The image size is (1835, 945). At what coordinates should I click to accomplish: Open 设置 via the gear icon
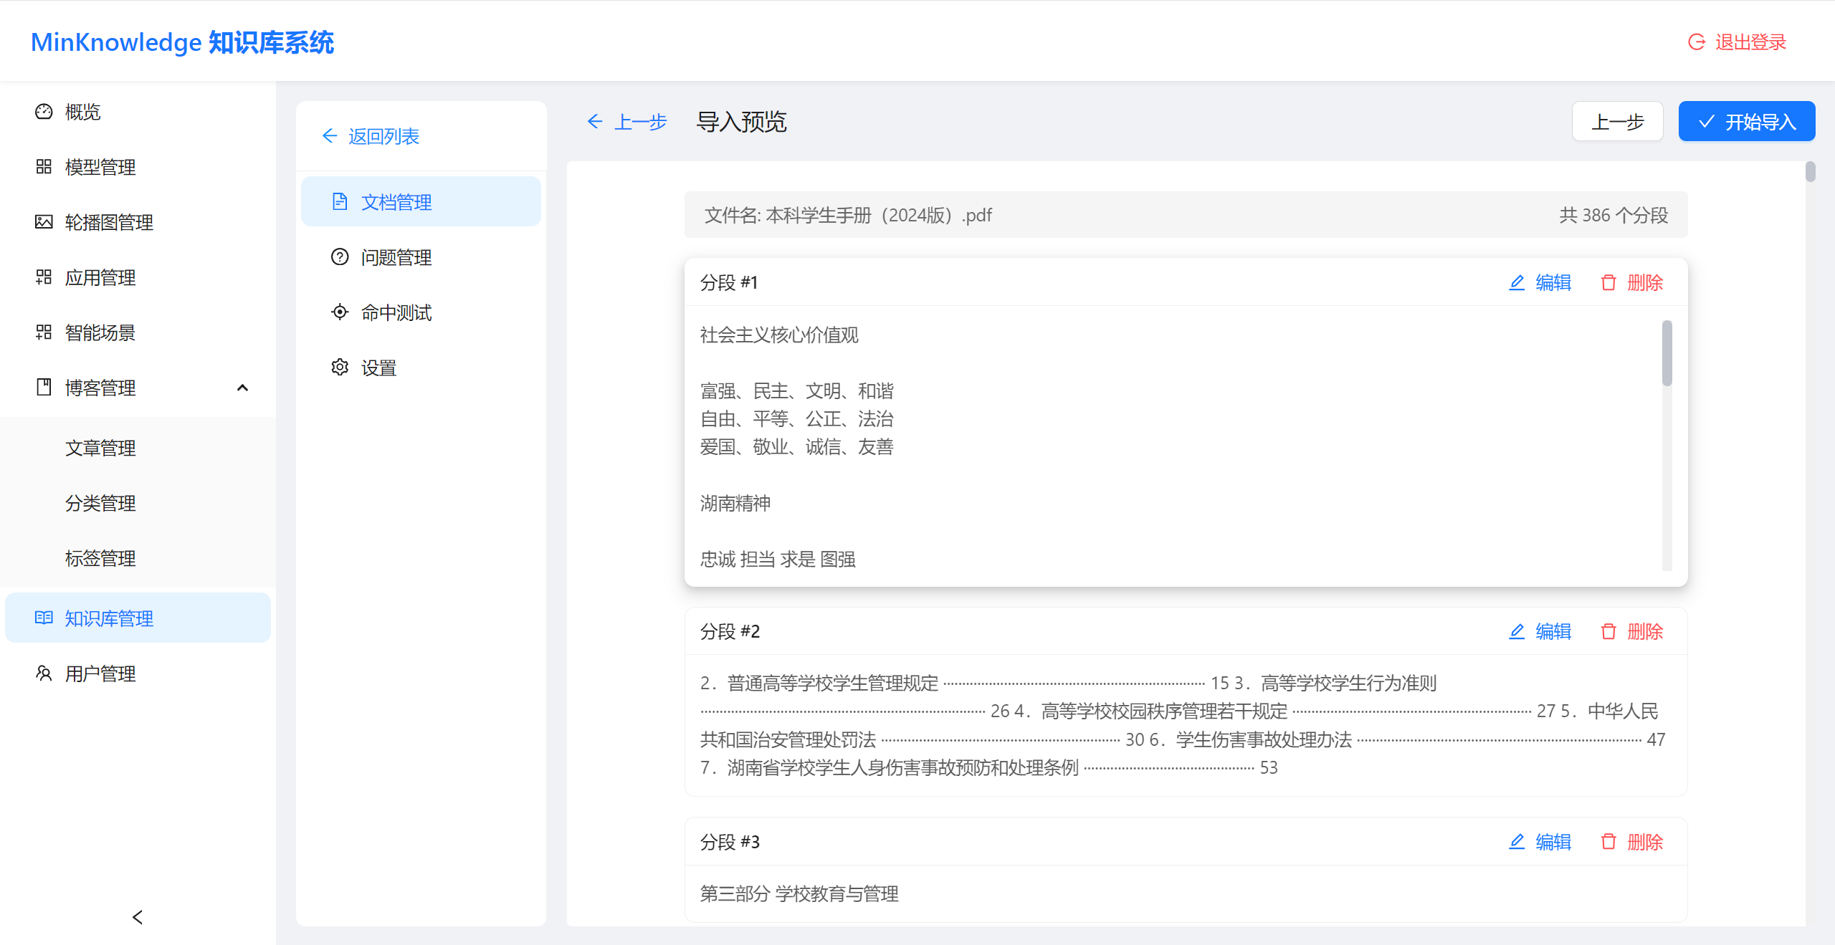coord(340,367)
